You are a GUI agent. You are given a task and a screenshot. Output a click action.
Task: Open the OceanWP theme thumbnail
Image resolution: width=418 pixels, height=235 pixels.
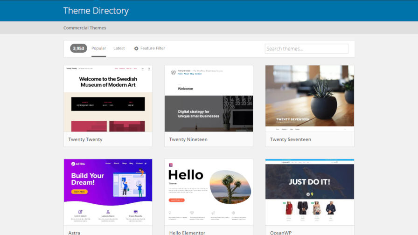pos(309,192)
